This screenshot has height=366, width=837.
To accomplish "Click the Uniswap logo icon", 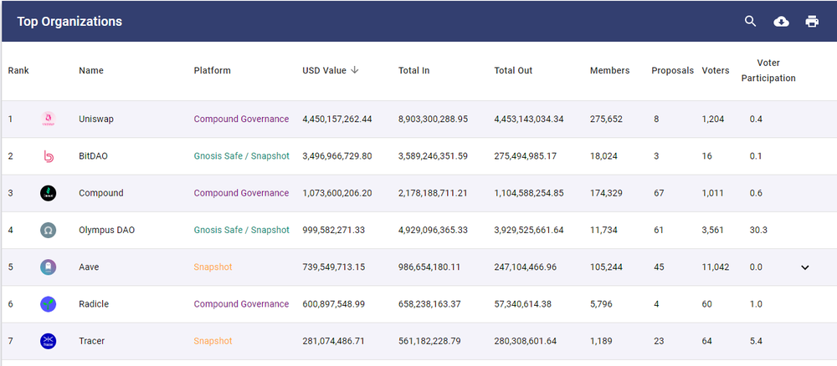I will (48, 119).
